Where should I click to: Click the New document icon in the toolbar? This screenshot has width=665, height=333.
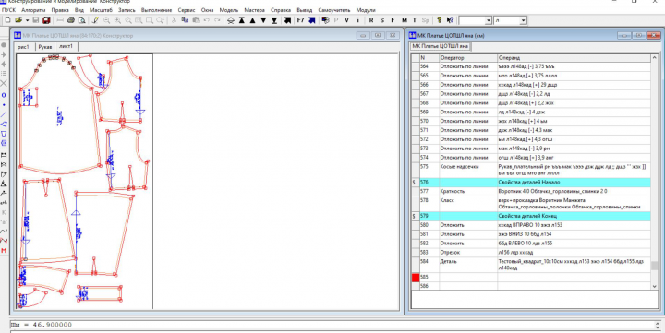(x=7, y=20)
